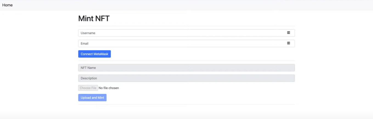Image resolution: width=373 pixels, height=119 pixels.
Task: Click the NFT Name input field
Action: [x=186, y=68]
